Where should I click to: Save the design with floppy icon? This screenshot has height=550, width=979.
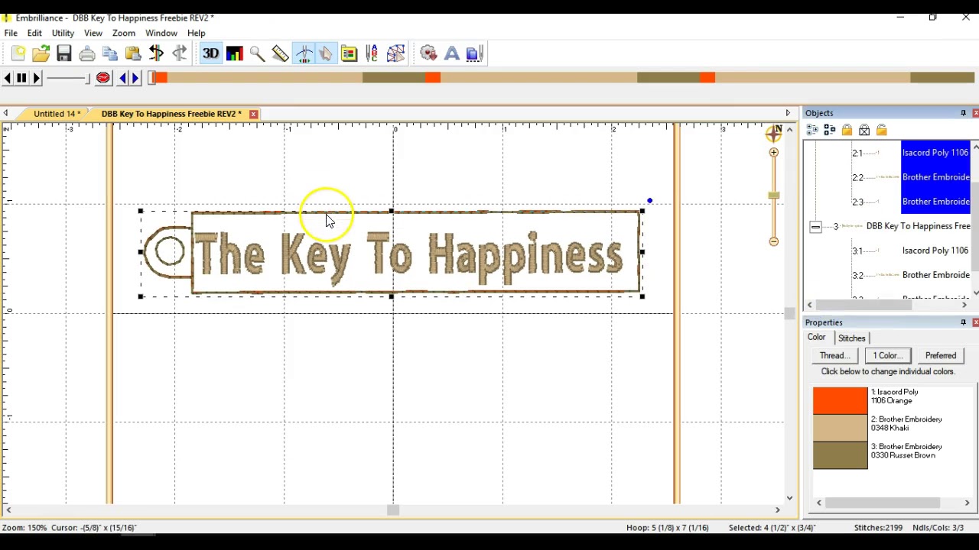(x=64, y=53)
